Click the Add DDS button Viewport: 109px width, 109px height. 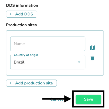pos(21,14)
